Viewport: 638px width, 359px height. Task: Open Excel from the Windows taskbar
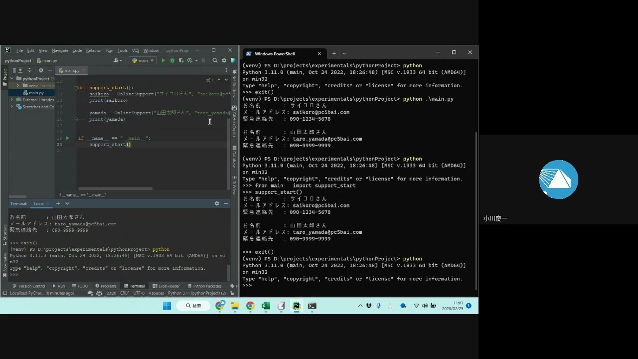point(266,306)
